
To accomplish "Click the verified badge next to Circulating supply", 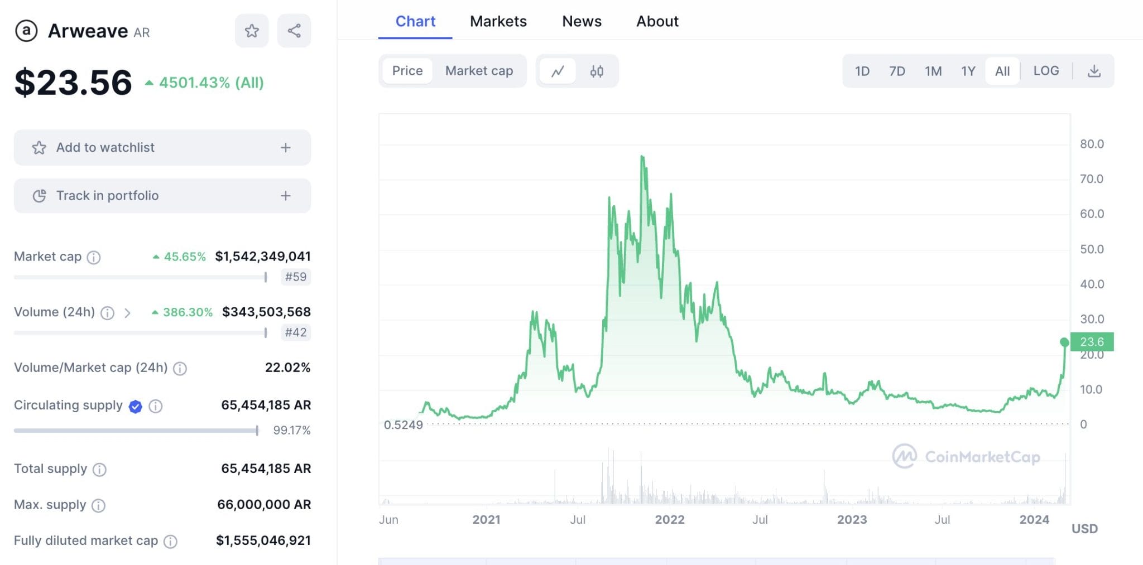I will tap(135, 406).
